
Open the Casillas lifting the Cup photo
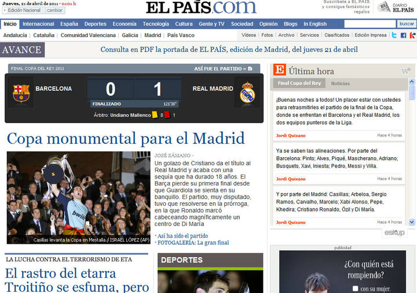78,197
